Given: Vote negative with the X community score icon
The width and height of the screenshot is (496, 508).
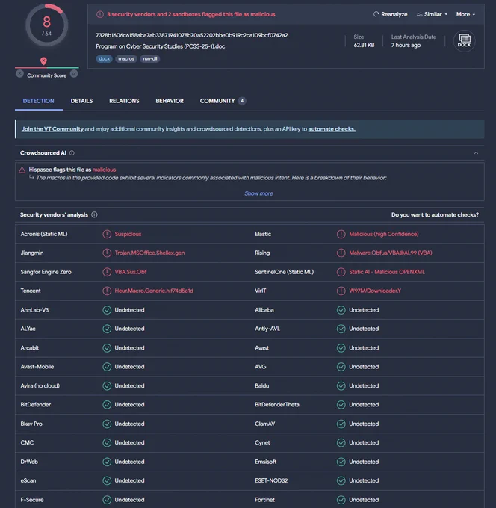Looking at the screenshot, I should click(19, 74).
